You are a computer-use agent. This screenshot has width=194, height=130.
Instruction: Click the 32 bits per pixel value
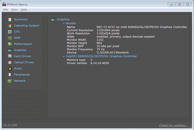coord(108,46)
